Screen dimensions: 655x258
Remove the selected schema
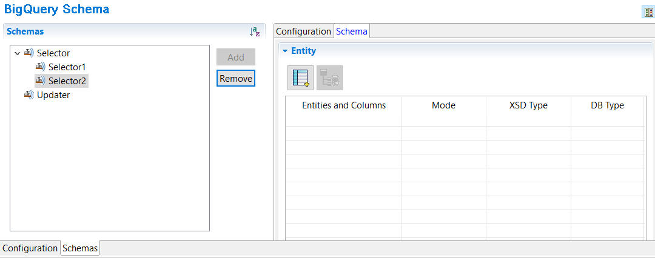point(235,79)
